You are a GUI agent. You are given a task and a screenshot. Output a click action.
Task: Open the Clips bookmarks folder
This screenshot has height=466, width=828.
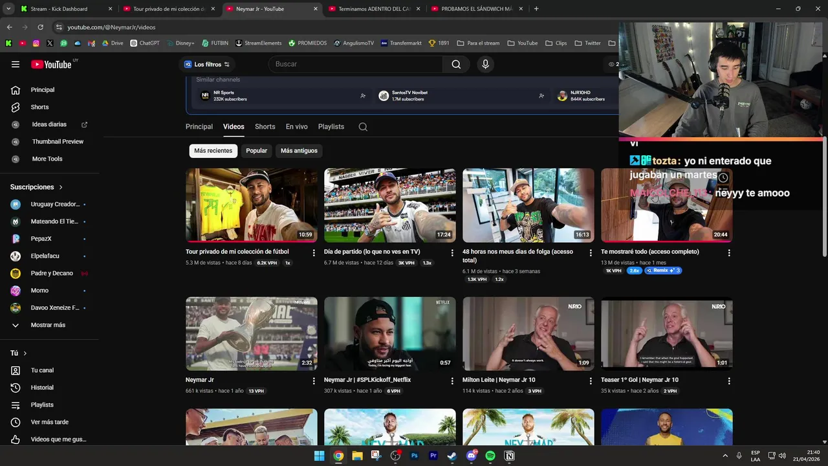pos(556,43)
